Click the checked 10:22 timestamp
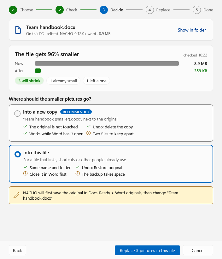This screenshot has height=259, width=222. click(x=195, y=55)
